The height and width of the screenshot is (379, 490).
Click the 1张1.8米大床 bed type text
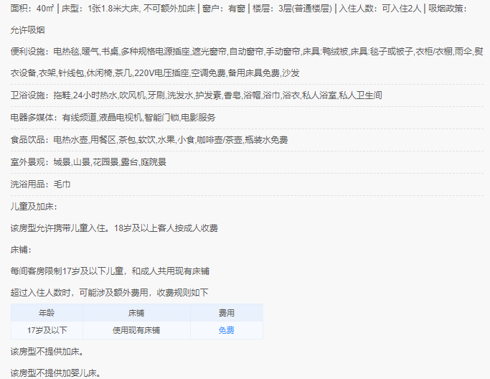pyautogui.click(x=113, y=9)
